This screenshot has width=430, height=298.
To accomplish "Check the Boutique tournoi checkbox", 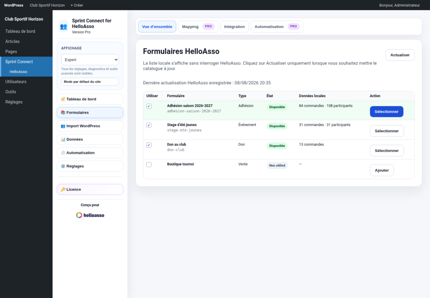I will point(149,165).
